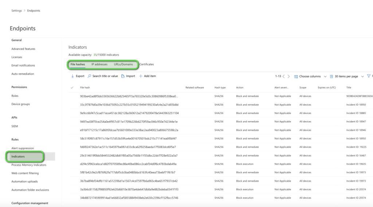The width and height of the screenshot is (373, 207).
Task: Open Web content filtering in sidebar
Action: coord(25,173)
